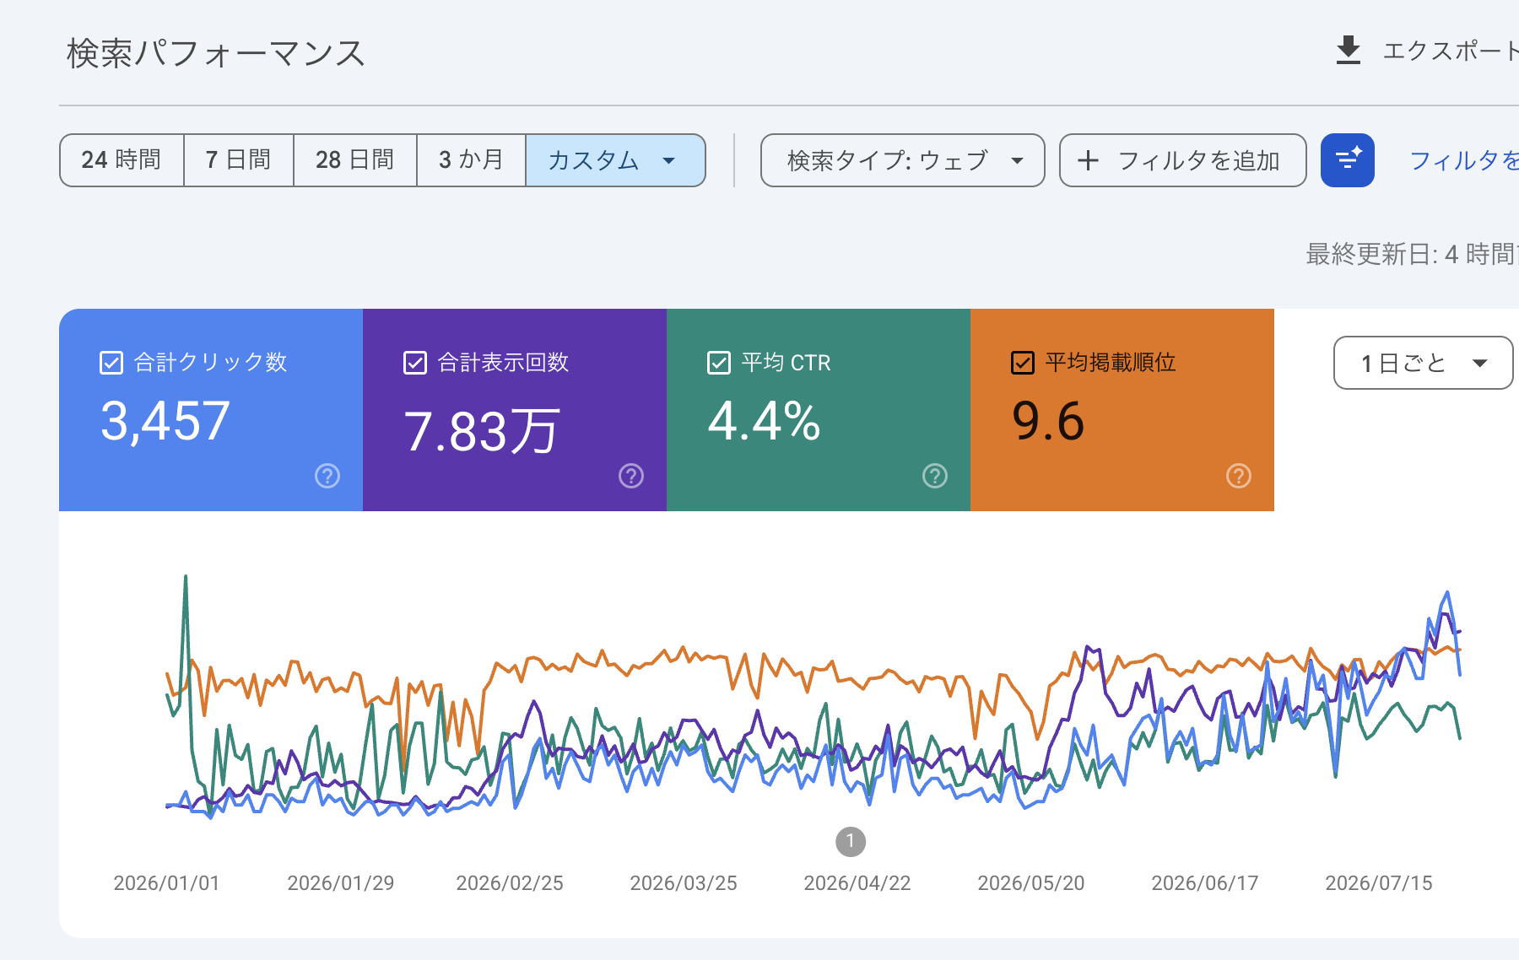Select the 24 時間 range tab
This screenshot has width=1519, height=960.
point(122,160)
